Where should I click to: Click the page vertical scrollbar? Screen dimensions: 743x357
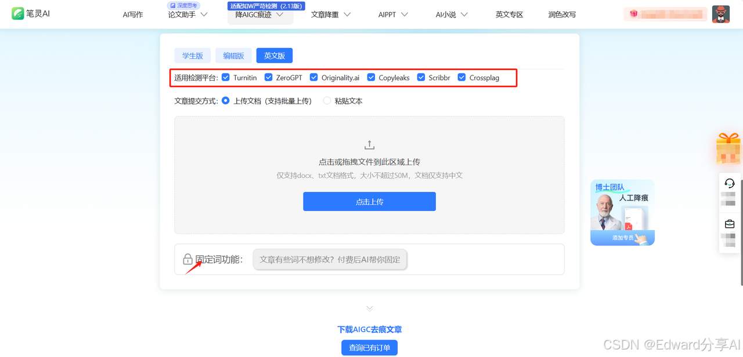[741, 232]
